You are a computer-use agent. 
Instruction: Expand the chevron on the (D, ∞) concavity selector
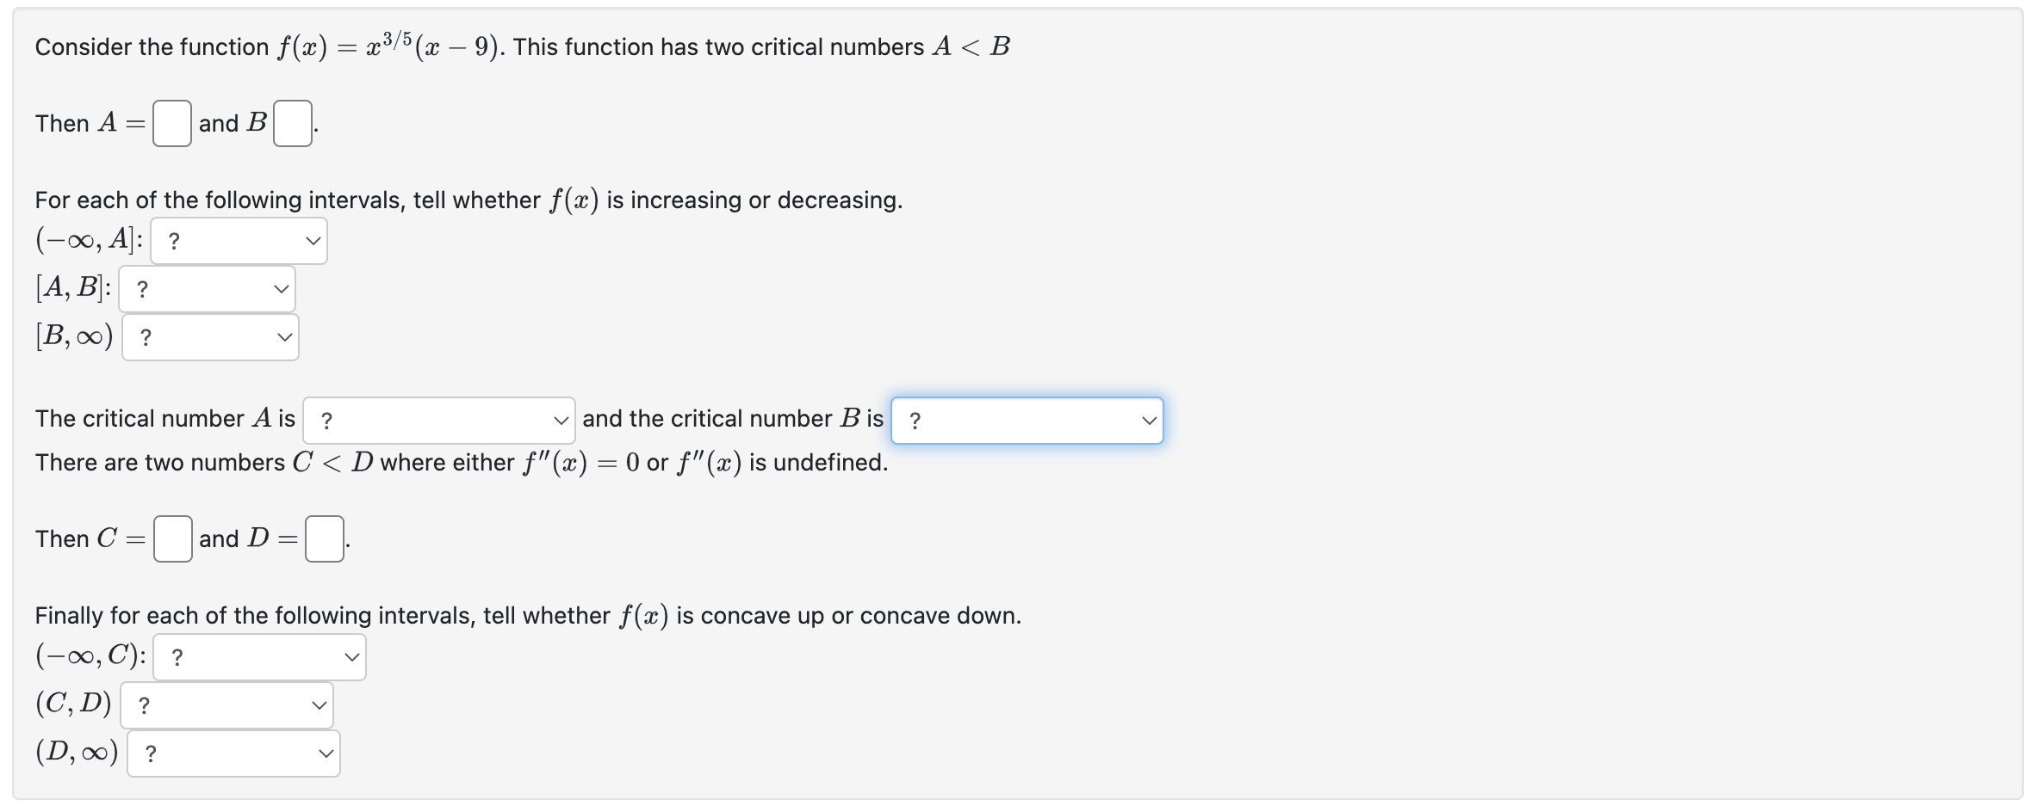[326, 753]
